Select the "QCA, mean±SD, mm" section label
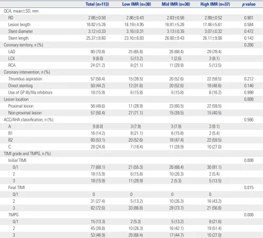263x238 pixels. coord(21,11)
